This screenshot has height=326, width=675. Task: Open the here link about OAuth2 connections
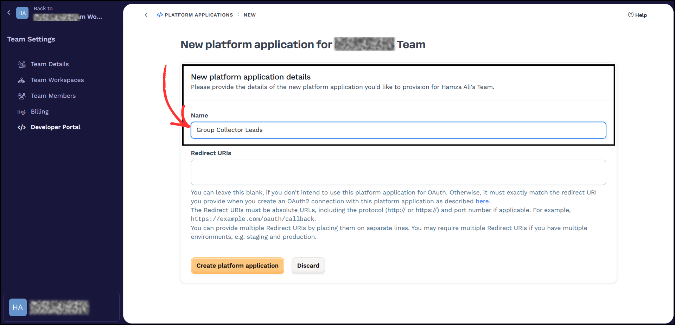(x=482, y=201)
